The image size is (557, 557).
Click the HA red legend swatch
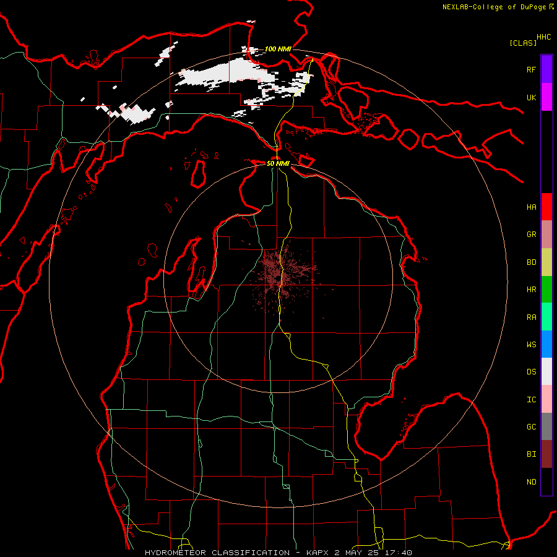[546, 207]
